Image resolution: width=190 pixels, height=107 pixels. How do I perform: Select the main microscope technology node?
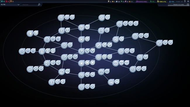coord(61,31)
